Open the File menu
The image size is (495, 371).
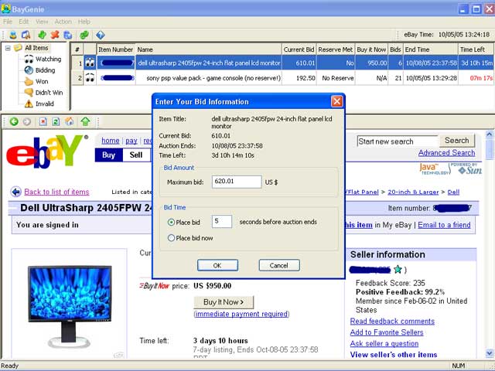(8, 22)
